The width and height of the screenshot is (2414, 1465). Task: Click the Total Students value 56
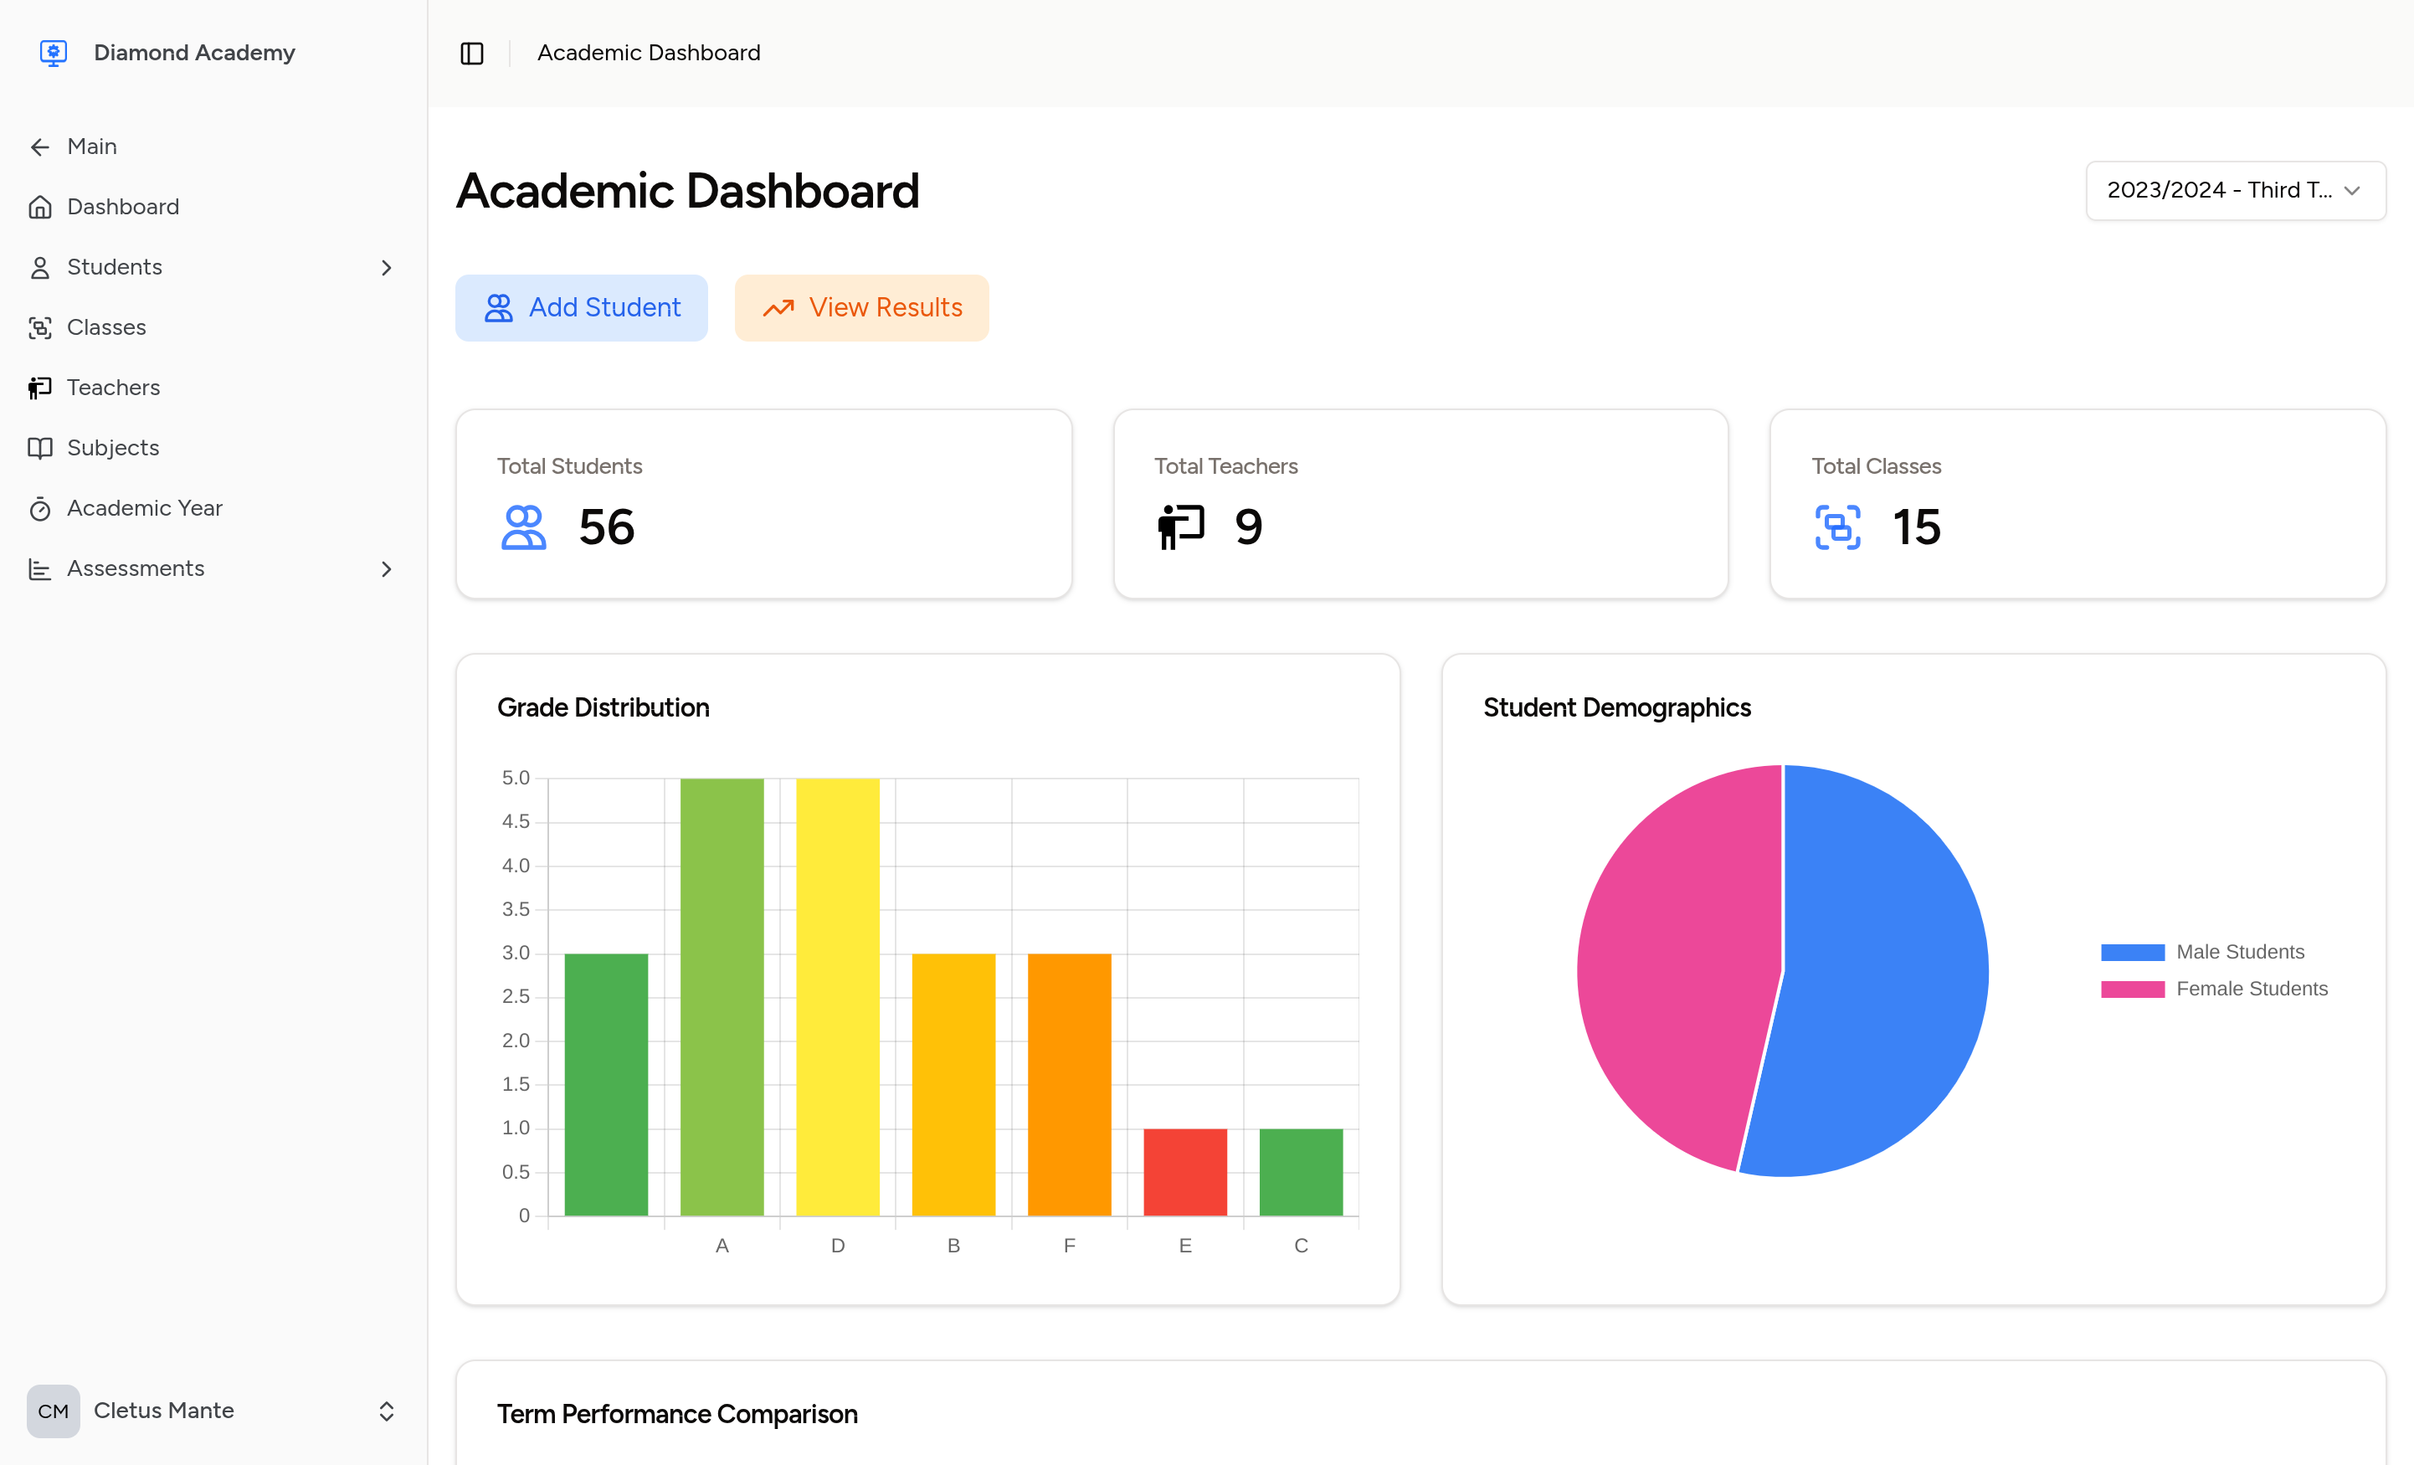coord(607,527)
